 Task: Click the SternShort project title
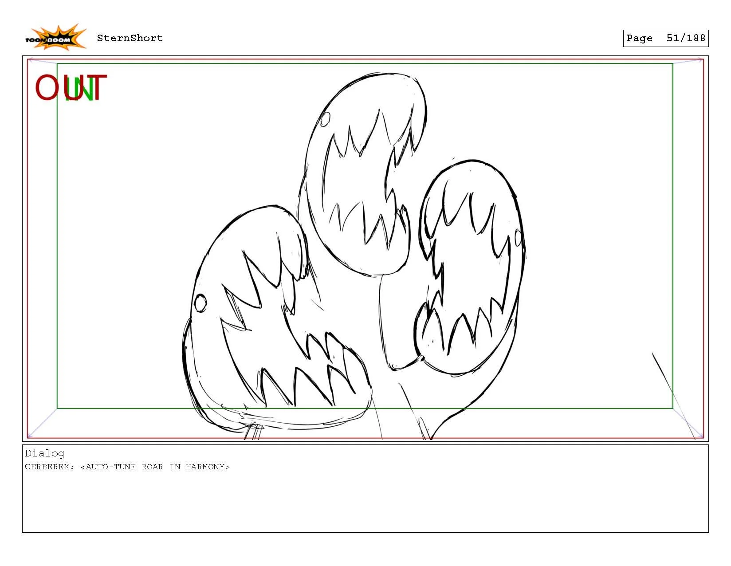pos(129,38)
